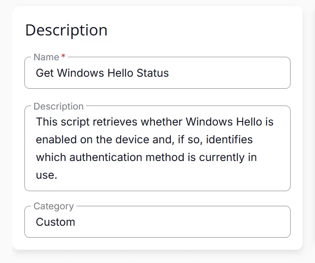
Task: Click the Category field label
Action: point(54,206)
